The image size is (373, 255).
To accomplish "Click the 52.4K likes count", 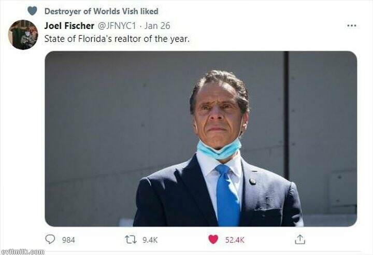I will pyautogui.click(x=234, y=240).
